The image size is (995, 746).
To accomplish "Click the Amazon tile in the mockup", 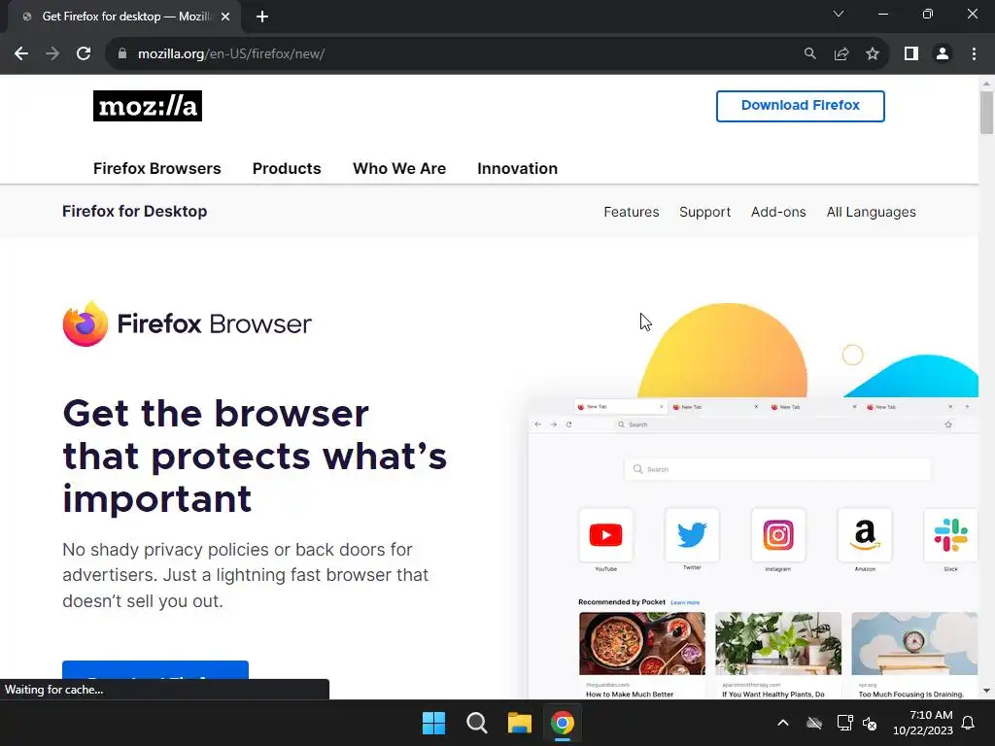I will (x=865, y=535).
